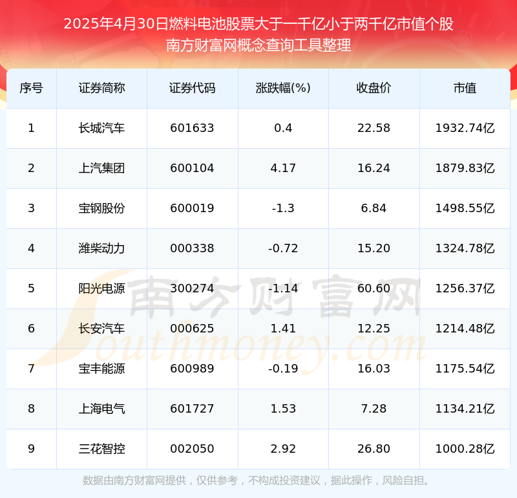Click closing price 16.03
The height and width of the screenshot is (498, 517).
374,369
